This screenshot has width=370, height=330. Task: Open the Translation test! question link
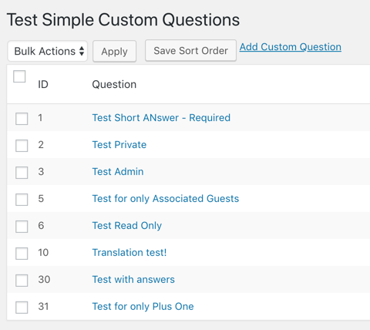tap(129, 253)
